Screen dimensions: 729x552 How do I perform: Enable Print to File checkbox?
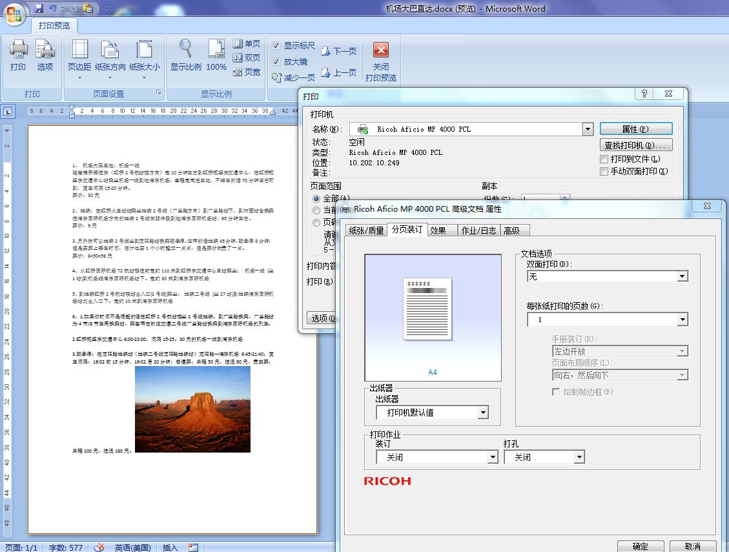click(x=604, y=159)
